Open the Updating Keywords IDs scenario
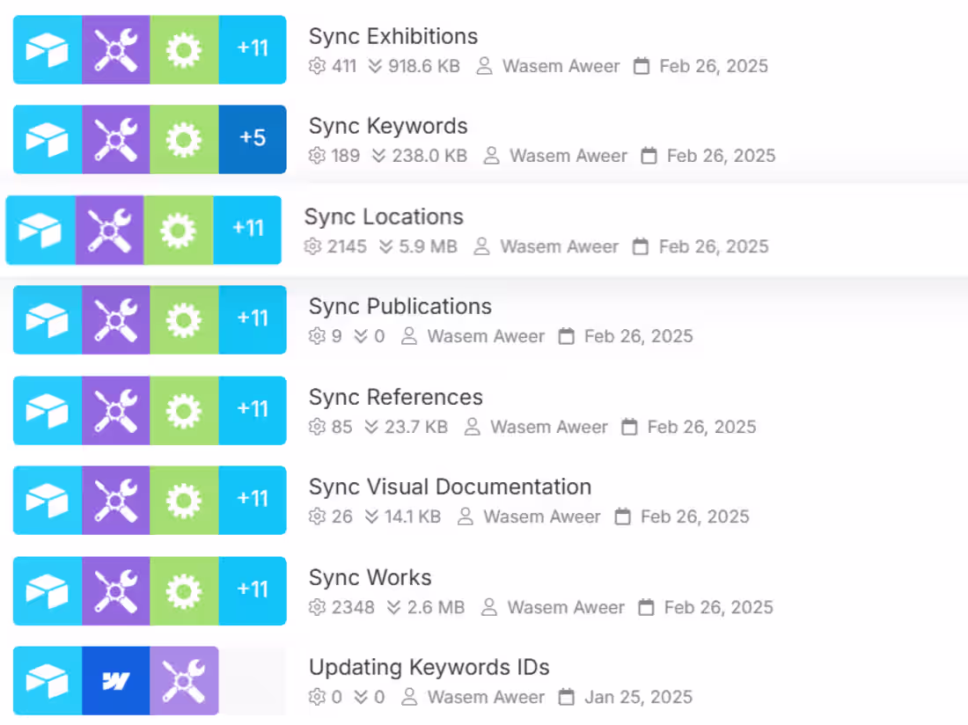Screen dimensions: 968x725 point(429,668)
